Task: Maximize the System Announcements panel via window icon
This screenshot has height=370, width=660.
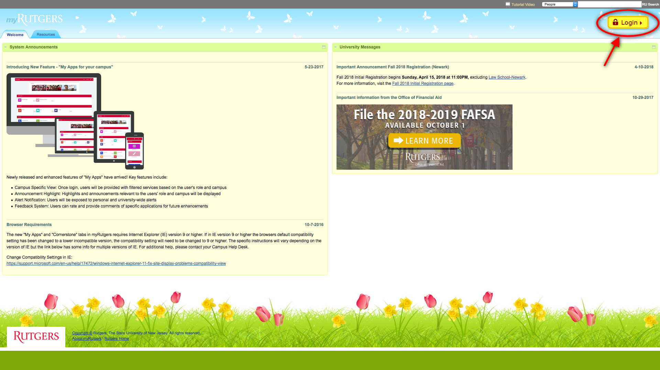Action: pyautogui.click(x=323, y=47)
